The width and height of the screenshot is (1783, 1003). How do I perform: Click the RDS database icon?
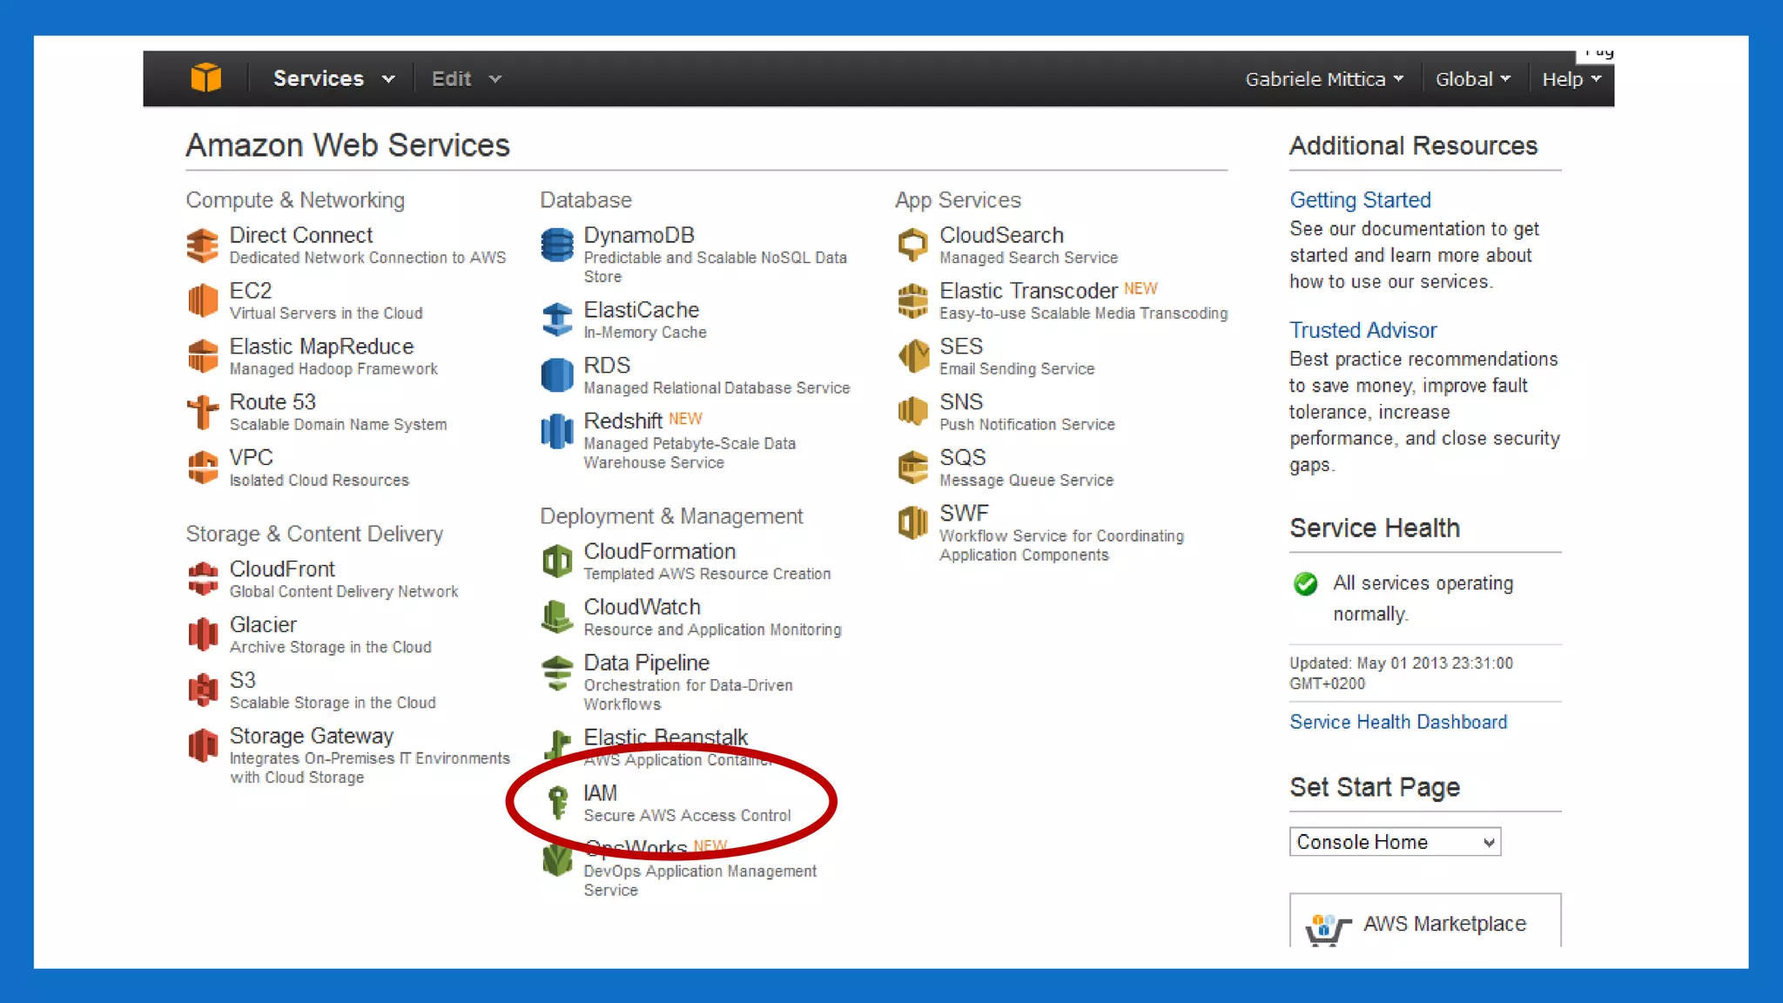pos(557,375)
